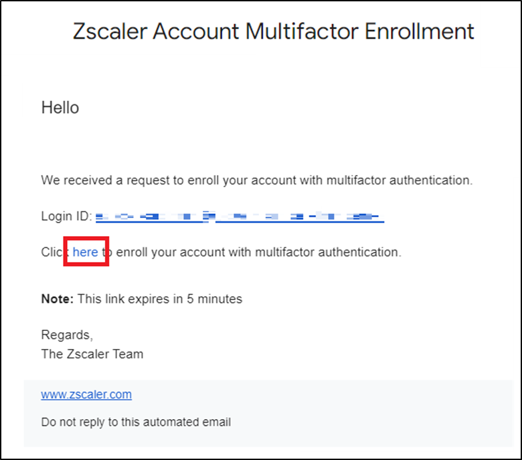The width and height of the screenshot is (522, 460).
Task: Click the text right after the "here" link
Action: click(x=254, y=252)
